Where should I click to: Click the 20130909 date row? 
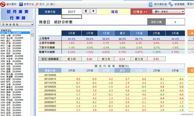[112, 75]
